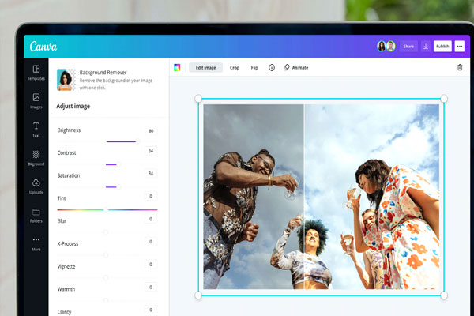
Task: Select the Text tool in sidebar
Action: (36, 130)
